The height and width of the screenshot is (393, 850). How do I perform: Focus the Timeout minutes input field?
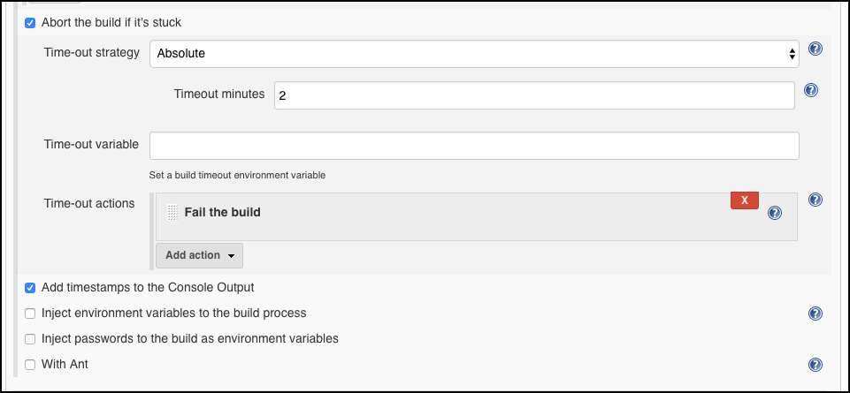(534, 95)
